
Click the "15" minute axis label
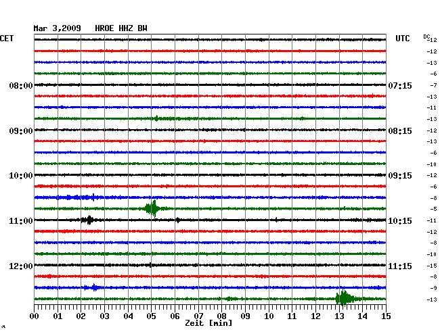click(x=386, y=316)
